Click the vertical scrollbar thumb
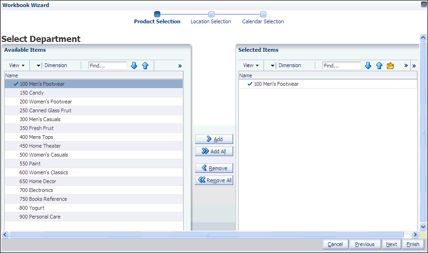 click(x=423, y=132)
